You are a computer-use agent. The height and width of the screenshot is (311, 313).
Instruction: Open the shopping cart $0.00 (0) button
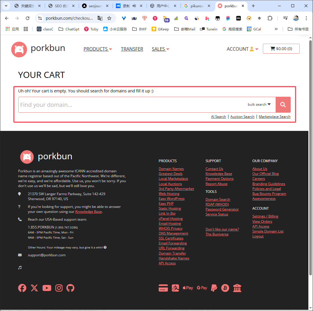coord(281,49)
